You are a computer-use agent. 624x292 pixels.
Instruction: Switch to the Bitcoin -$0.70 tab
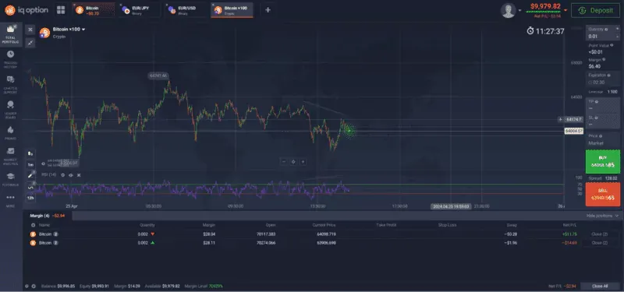93,10
